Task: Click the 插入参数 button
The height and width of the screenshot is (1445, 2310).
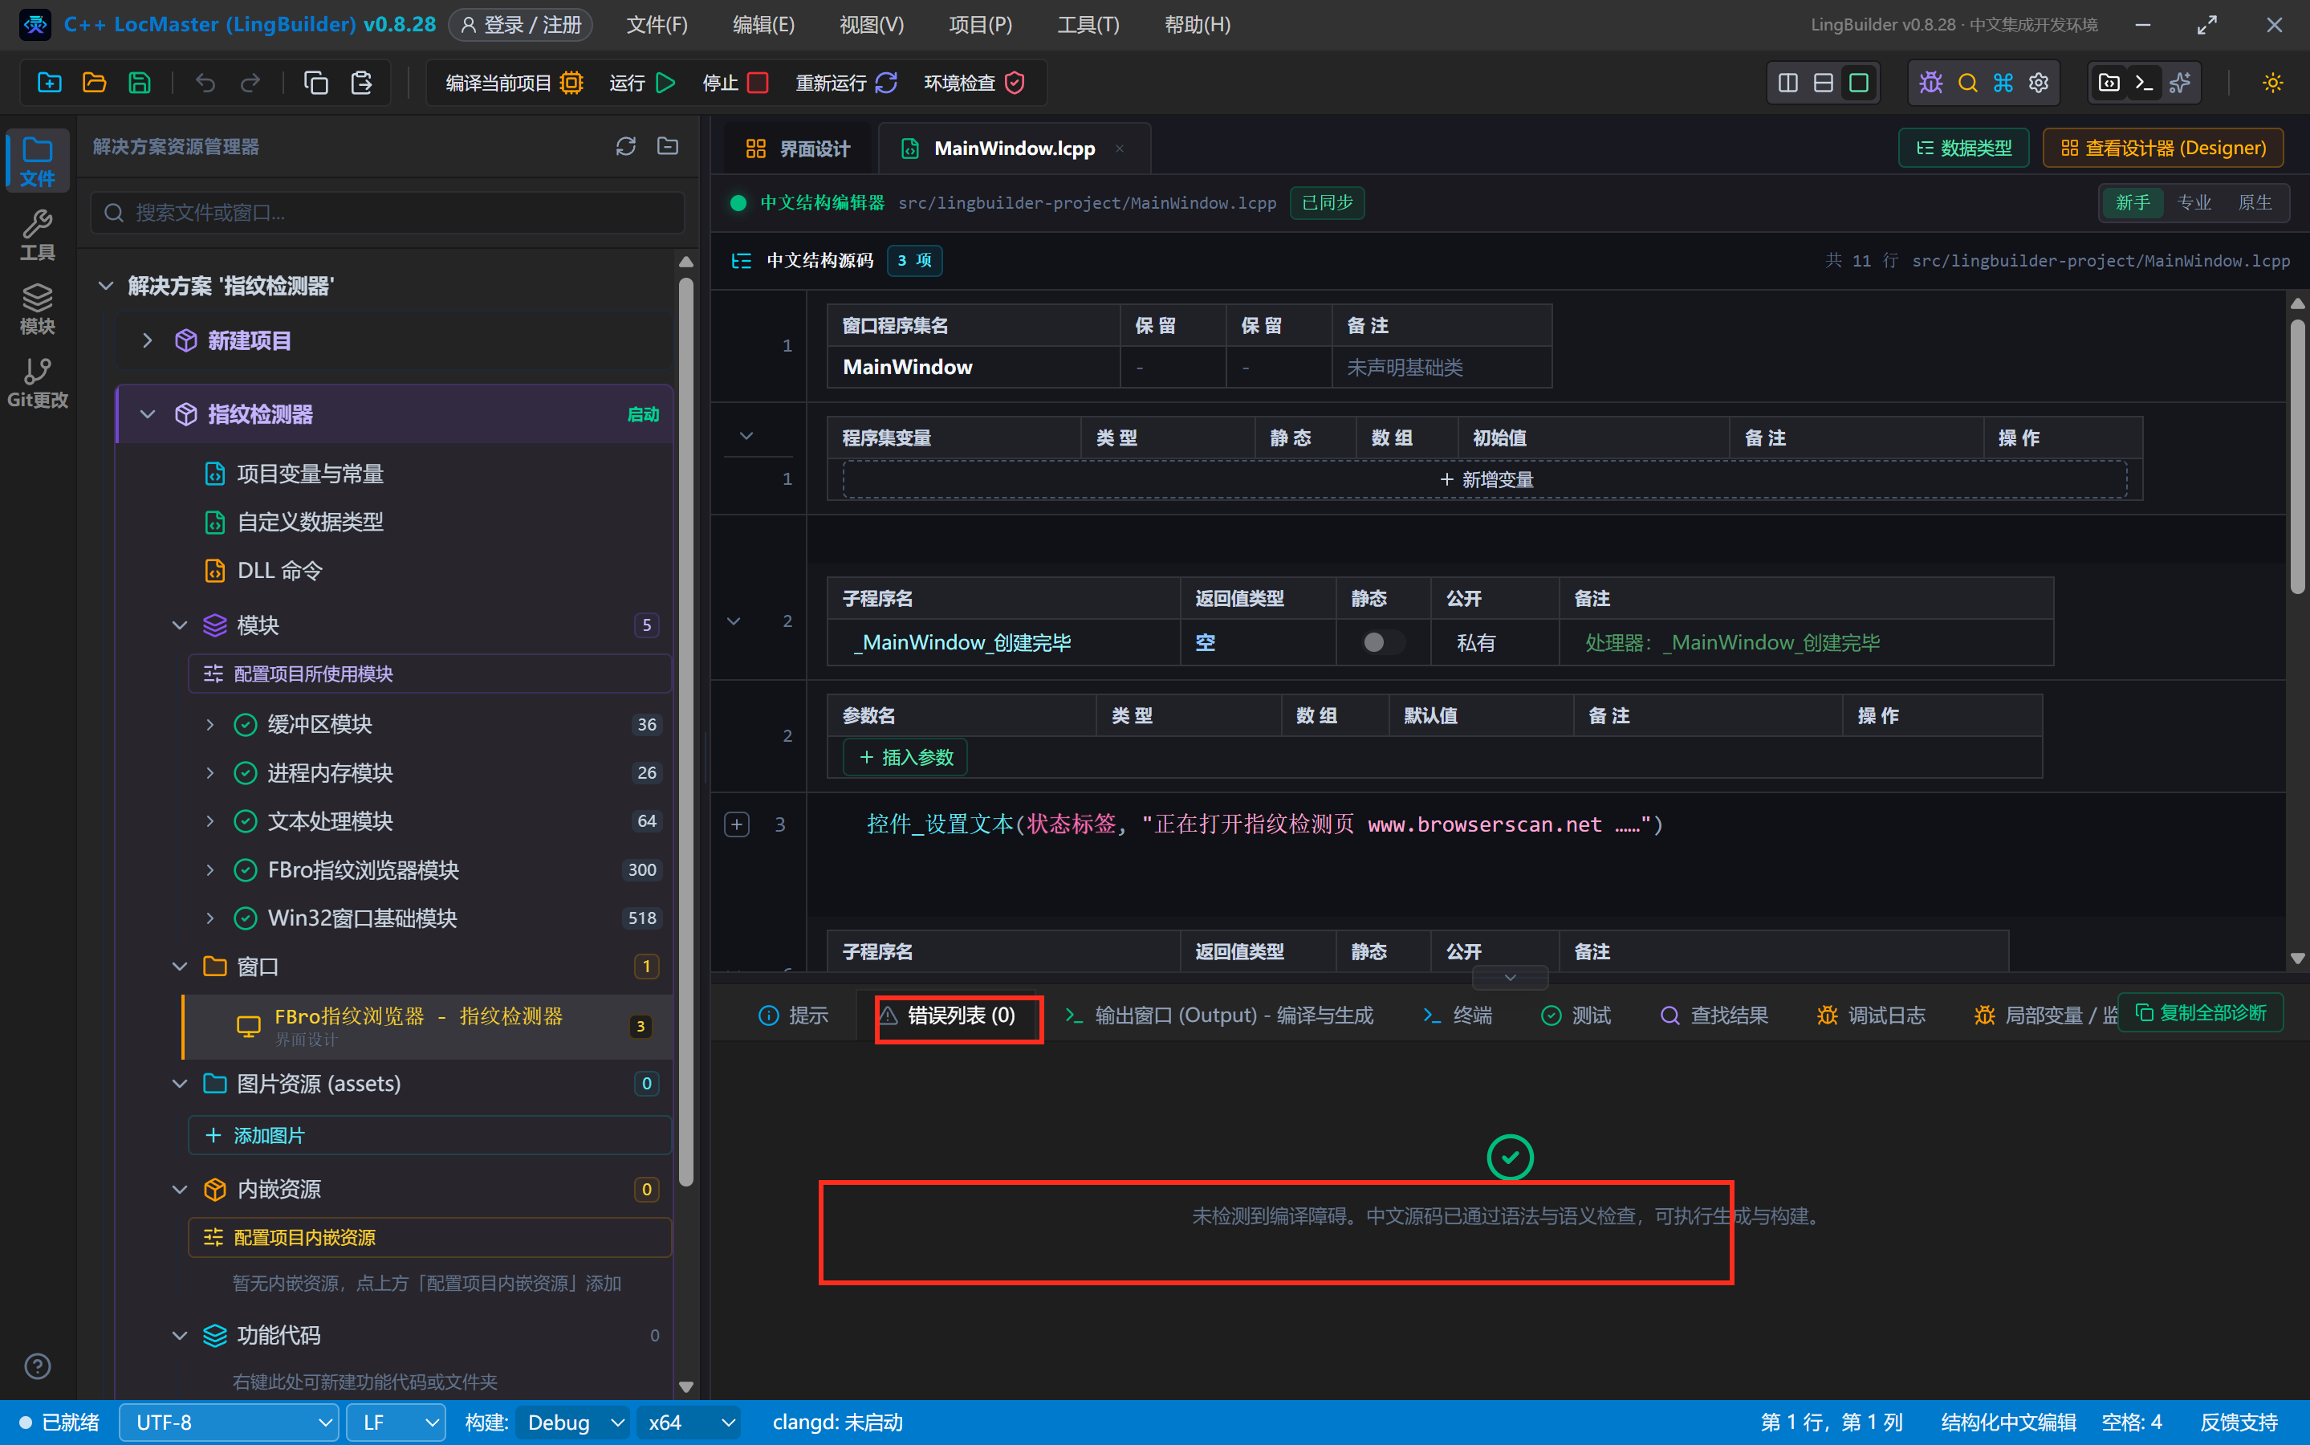Action: click(x=905, y=757)
